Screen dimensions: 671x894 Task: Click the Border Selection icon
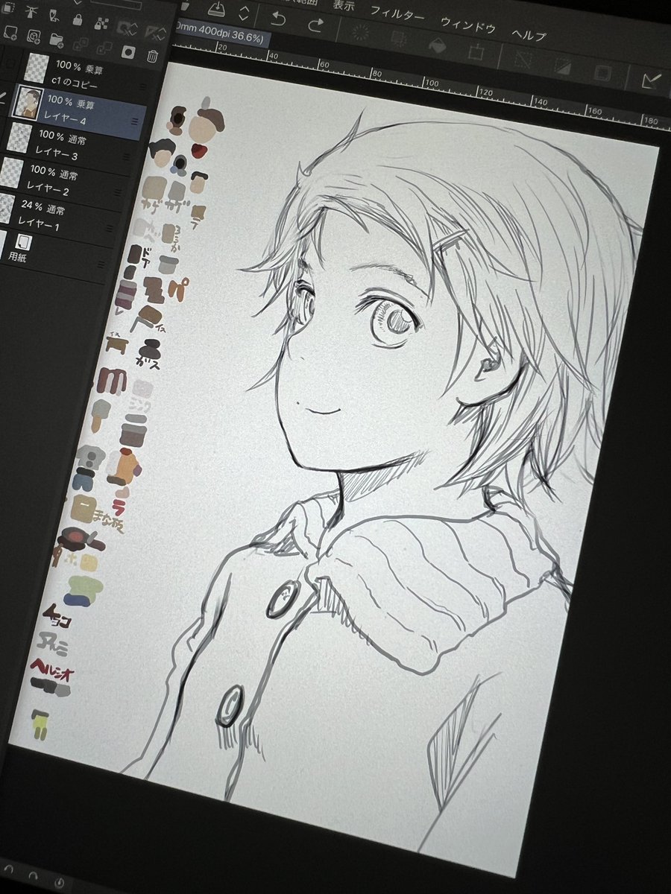pos(602,73)
